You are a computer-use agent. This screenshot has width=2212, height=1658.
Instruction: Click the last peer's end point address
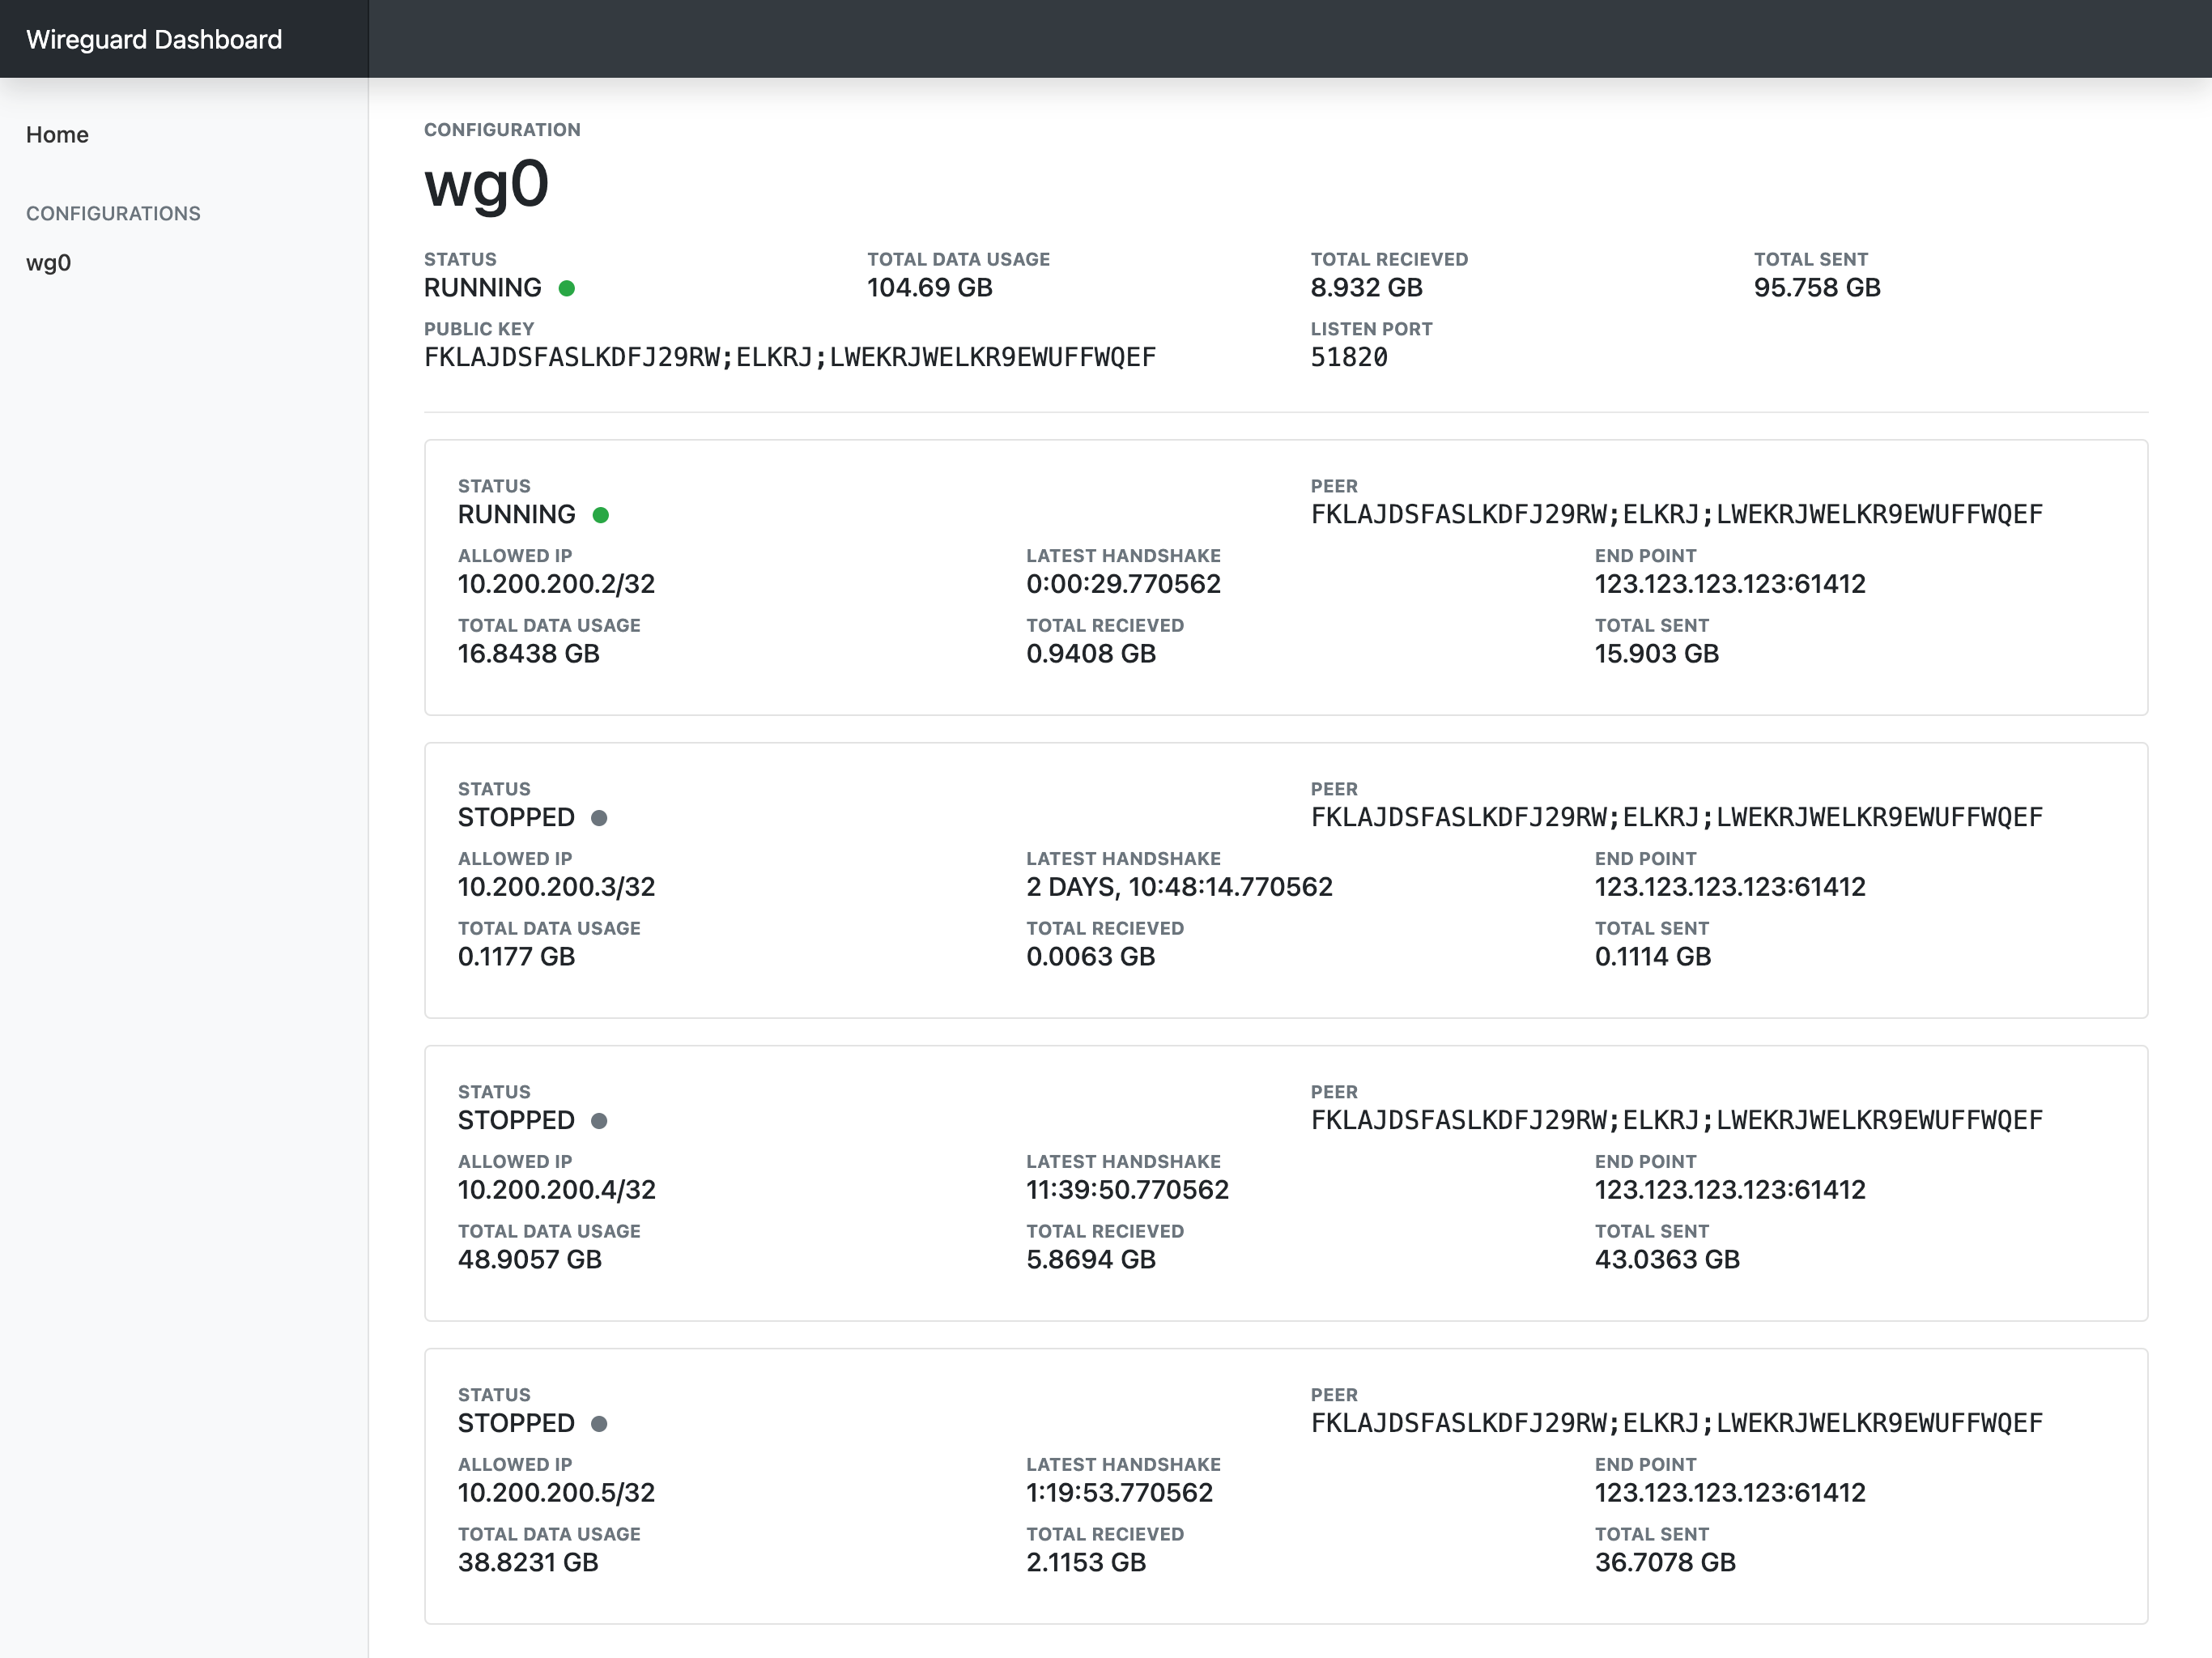(1729, 1493)
